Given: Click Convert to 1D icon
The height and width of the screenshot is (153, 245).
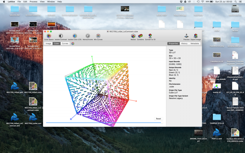Looking at the screenshot, I should [150, 36].
